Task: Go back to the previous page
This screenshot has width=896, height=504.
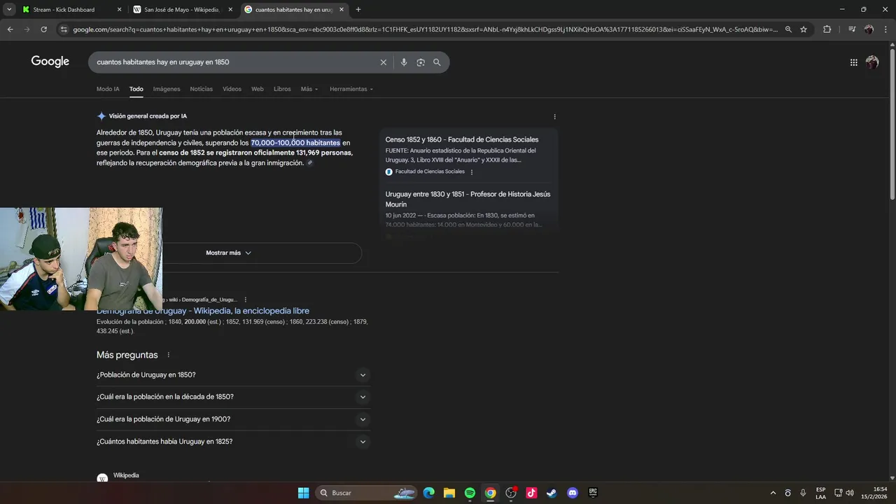Action: (10, 29)
